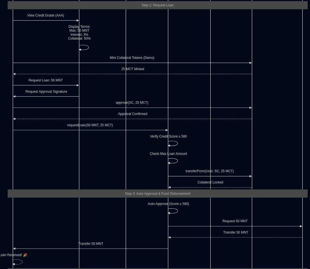Click the Request 50 MNT message label
The image size is (310, 269).
pyautogui.click(x=235, y=221)
